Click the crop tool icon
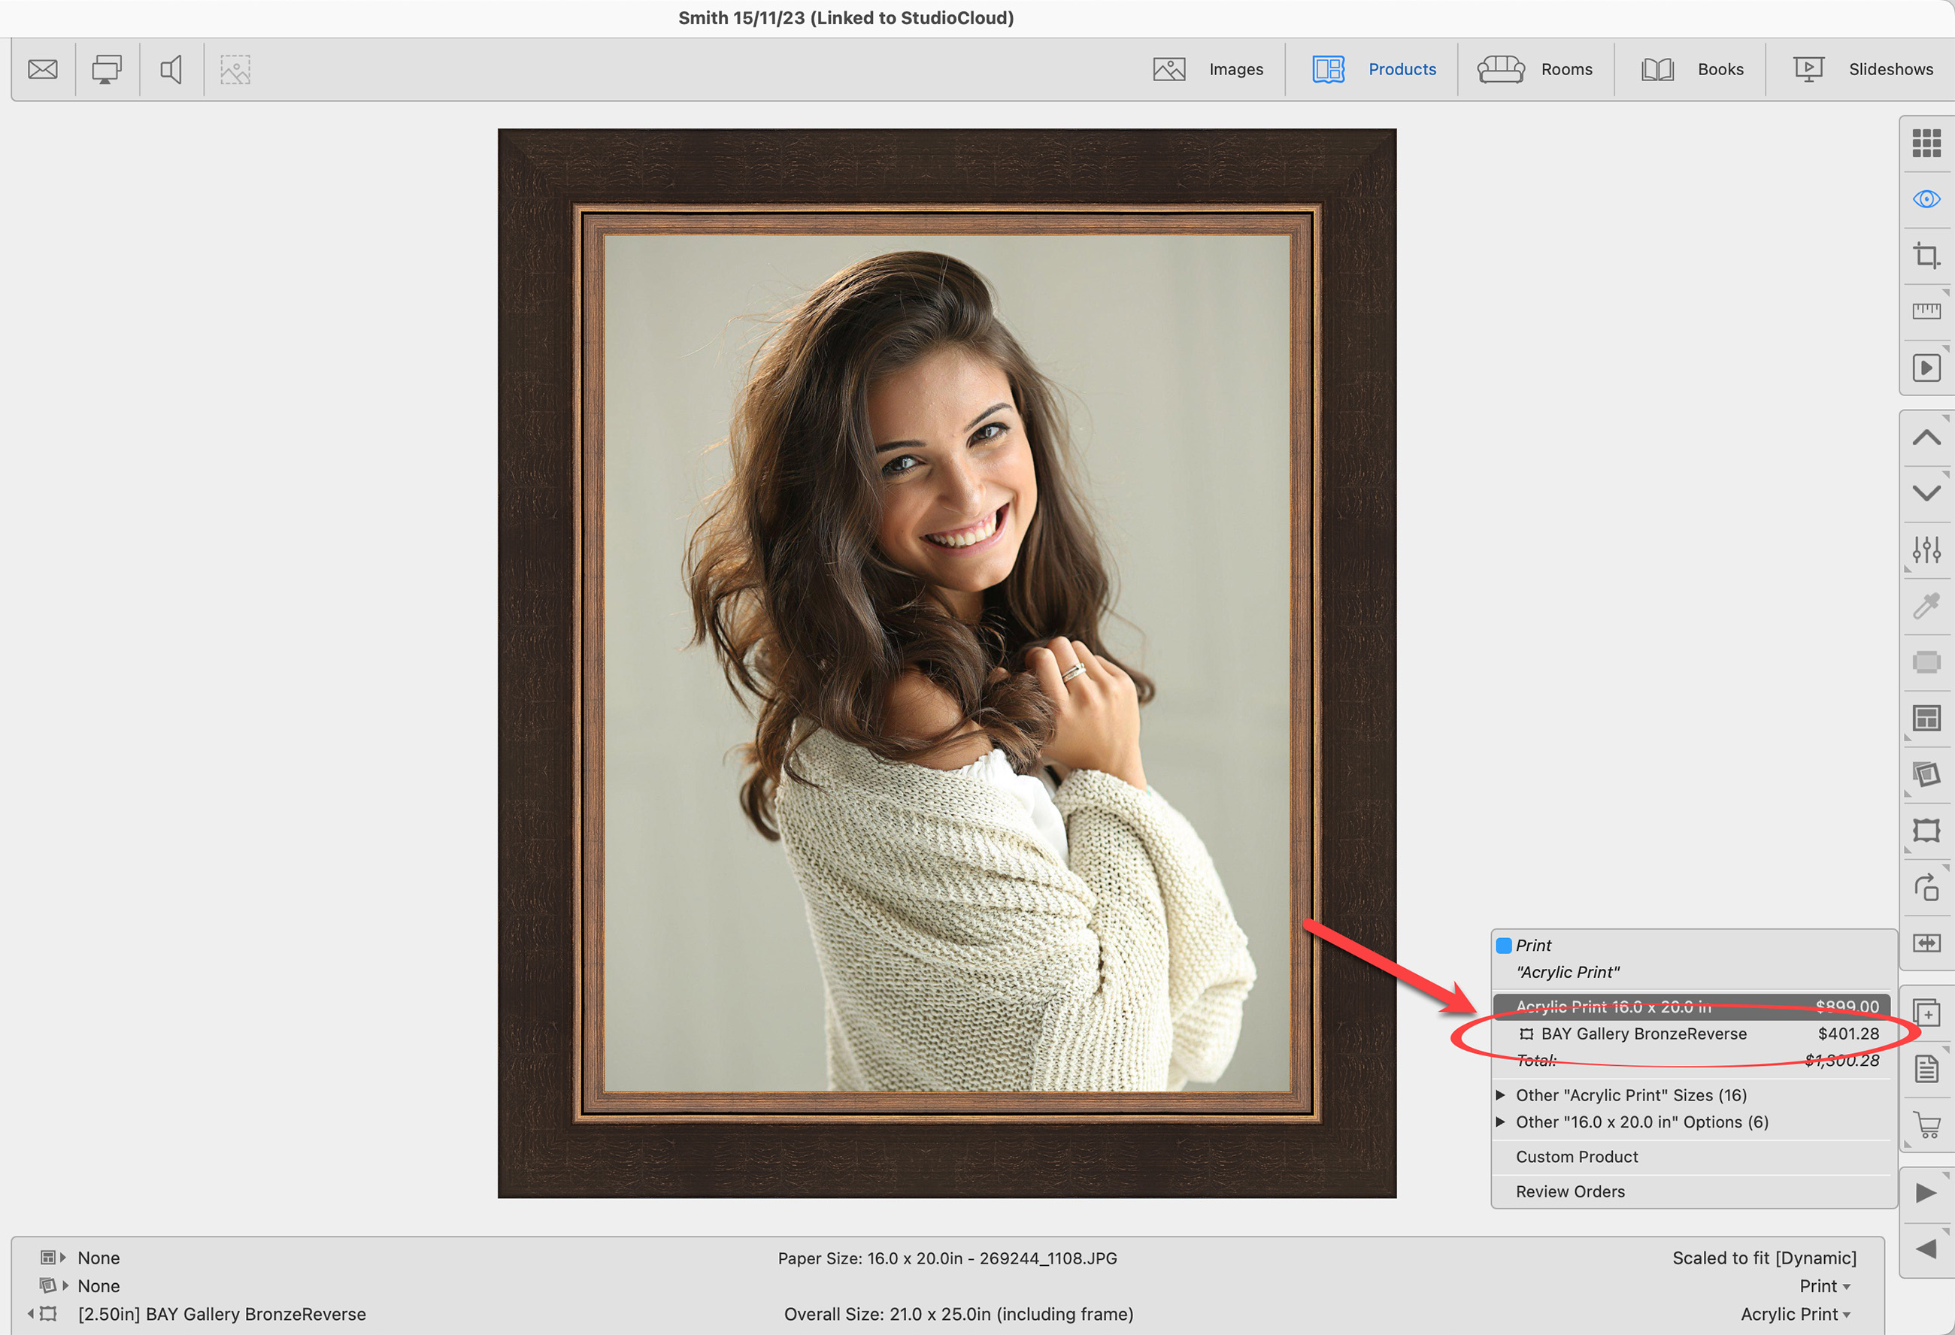Screen dimensions: 1955x1335 [x=1926, y=255]
